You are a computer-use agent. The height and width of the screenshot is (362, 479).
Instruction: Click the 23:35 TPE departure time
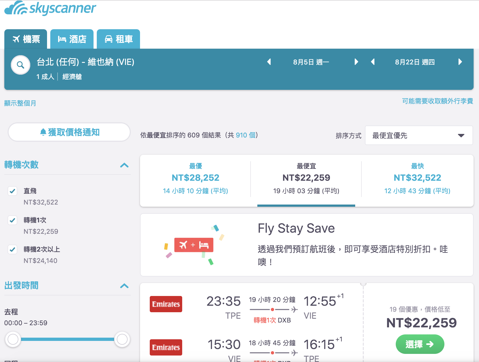(x=224, y=301)
